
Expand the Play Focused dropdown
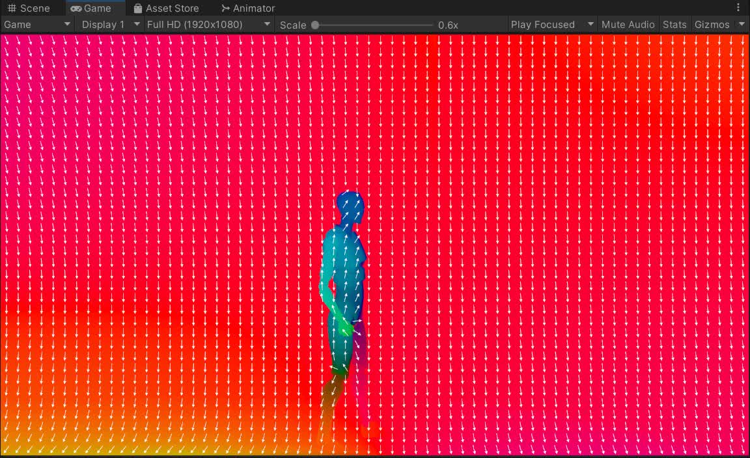[552, 24]
